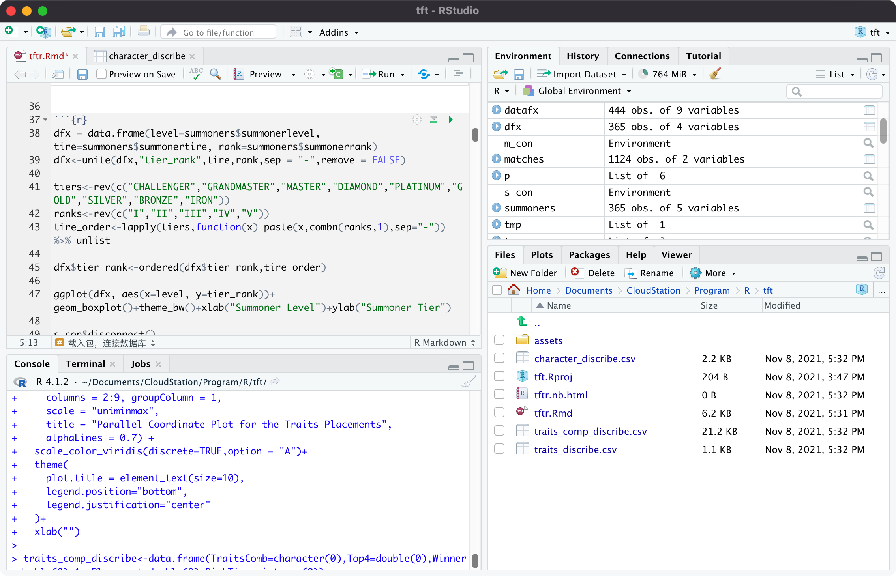
Task: Create a new R project
Action: click(43, 32)
